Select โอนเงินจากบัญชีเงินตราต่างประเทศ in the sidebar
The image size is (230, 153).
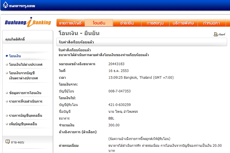pyautogui.click(x=23, y=76)
